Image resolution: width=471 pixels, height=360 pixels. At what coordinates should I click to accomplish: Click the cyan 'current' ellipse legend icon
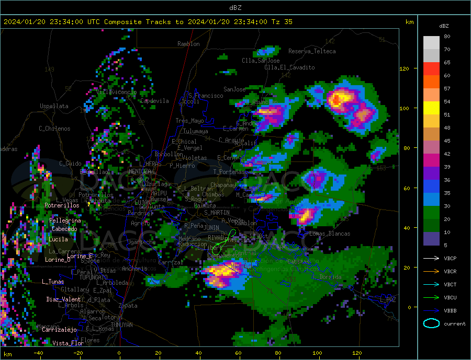(x=431, y=323)
